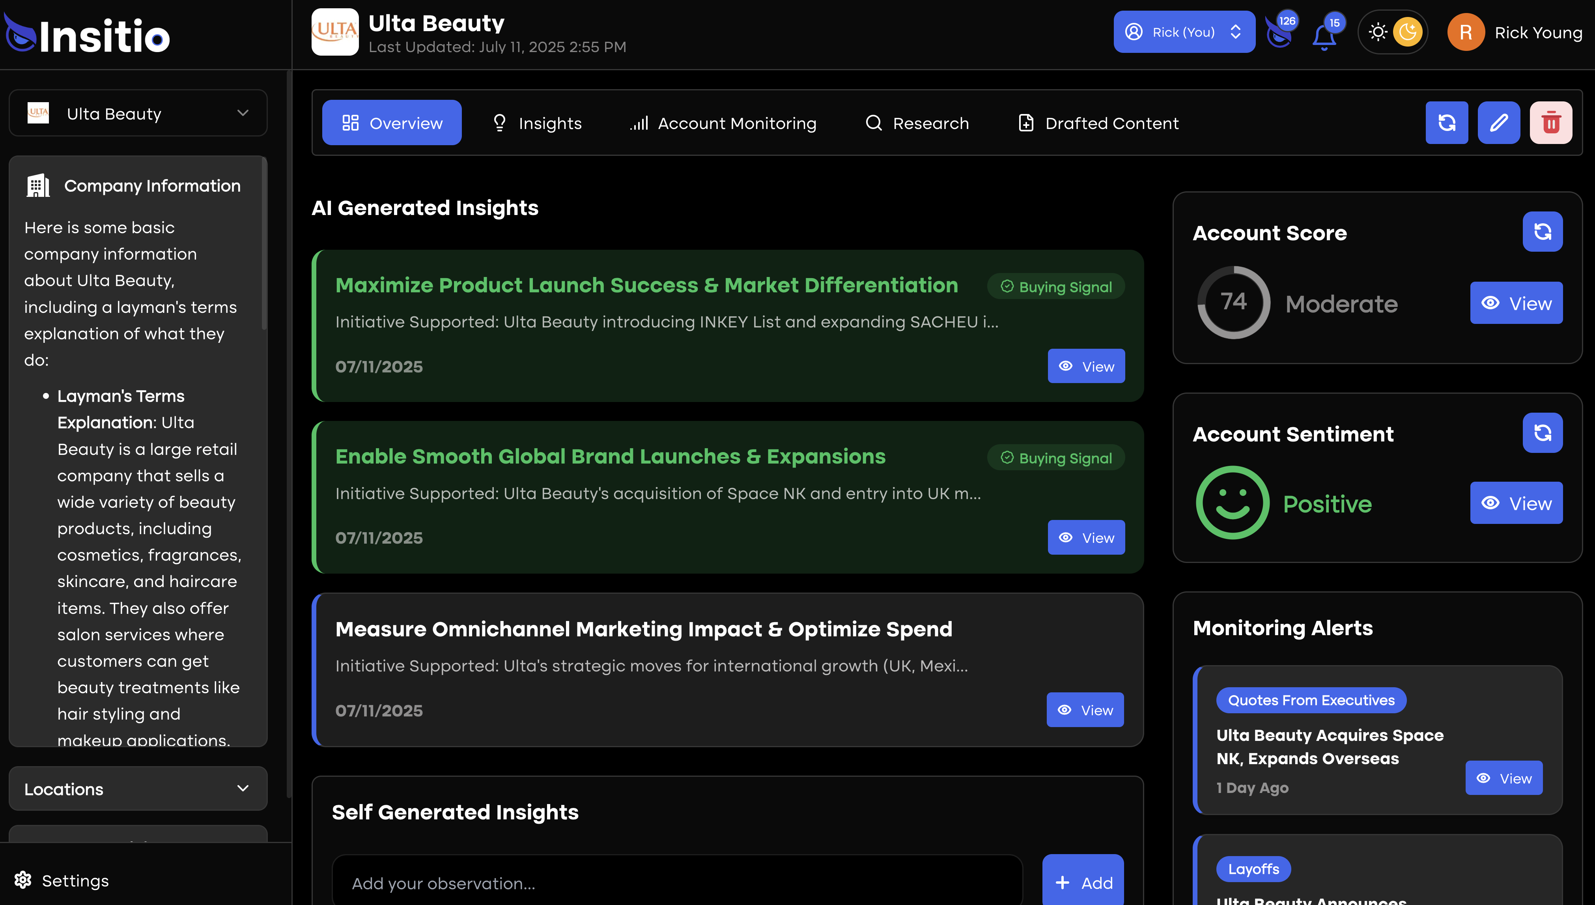Image resolution: width=1595 pixels, height=905 pixels.
Task: Click Add button for self insights
Action: (x=1082, y=882)
